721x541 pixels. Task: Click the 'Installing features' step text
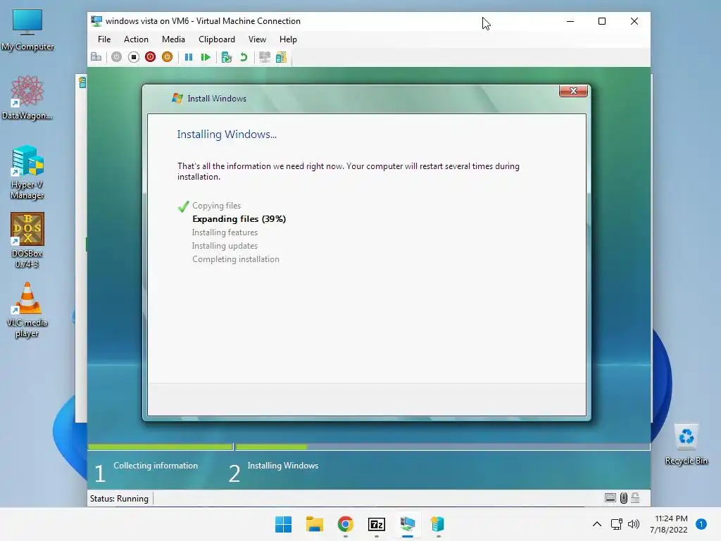coord(225,232)
